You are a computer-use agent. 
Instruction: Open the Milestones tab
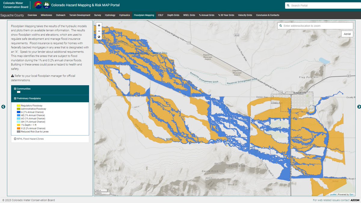point(46,15)
